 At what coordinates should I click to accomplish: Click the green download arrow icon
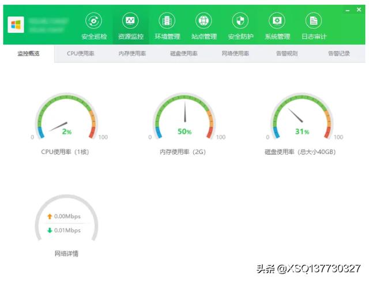50,230
